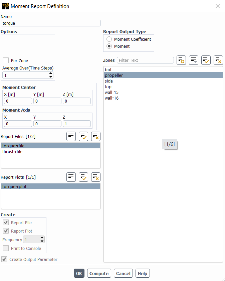225x281 pixels.
Task: Click the Compute button
Action: click(99, 273)
